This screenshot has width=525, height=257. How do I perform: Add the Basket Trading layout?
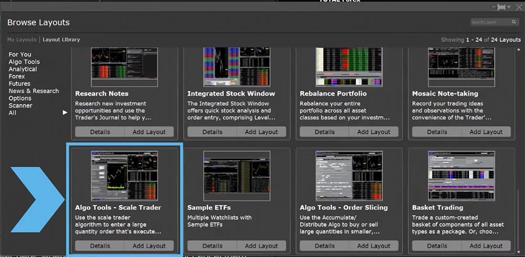point(486,245)
